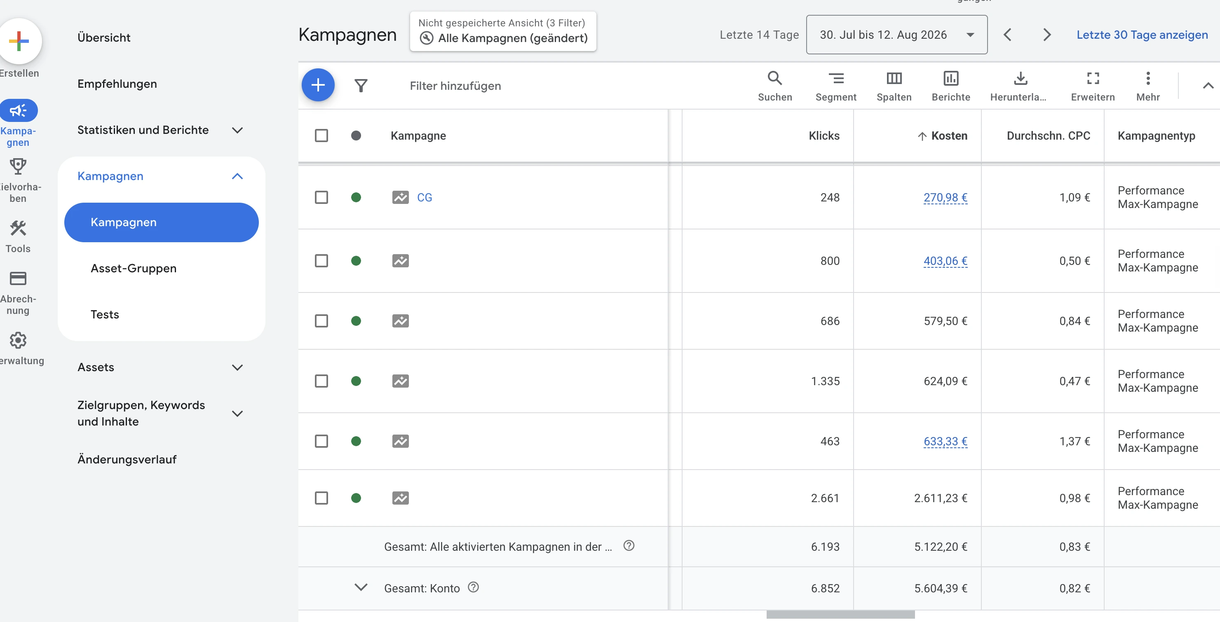Screen dimensions: 1220x622
Task: Go to next date range arrow
Action: [1046, 35]
